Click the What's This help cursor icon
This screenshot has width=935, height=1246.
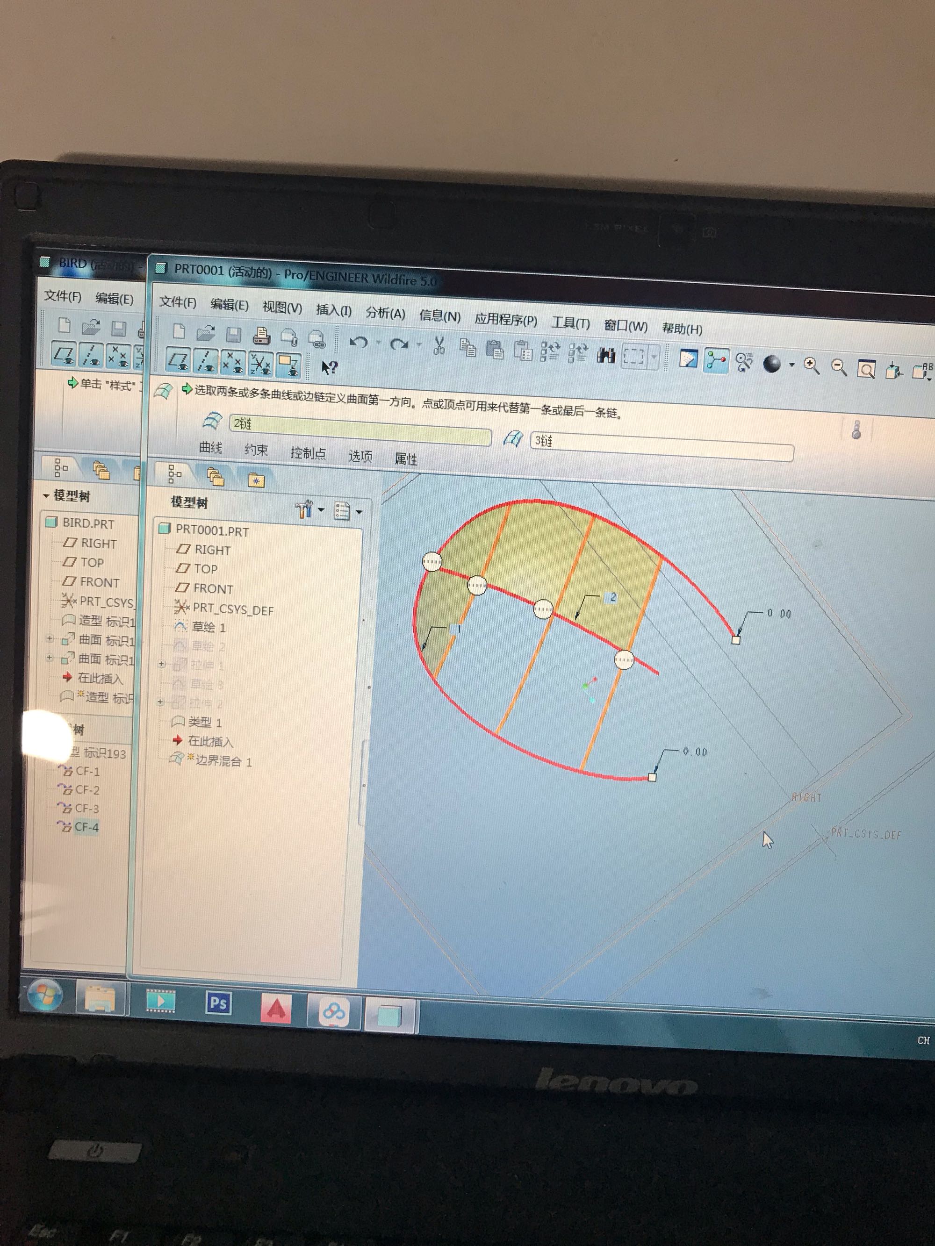tap(329, 368)
